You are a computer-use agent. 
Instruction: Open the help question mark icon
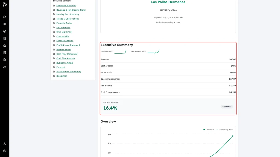5,151
